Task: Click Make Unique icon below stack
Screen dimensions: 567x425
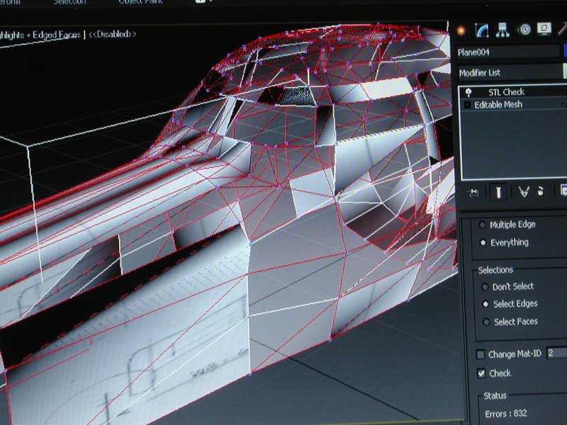Action: click(x=524, y=192)
